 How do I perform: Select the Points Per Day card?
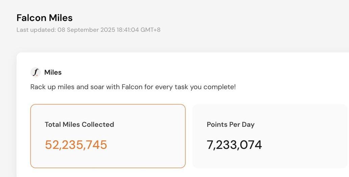(271, 136)
